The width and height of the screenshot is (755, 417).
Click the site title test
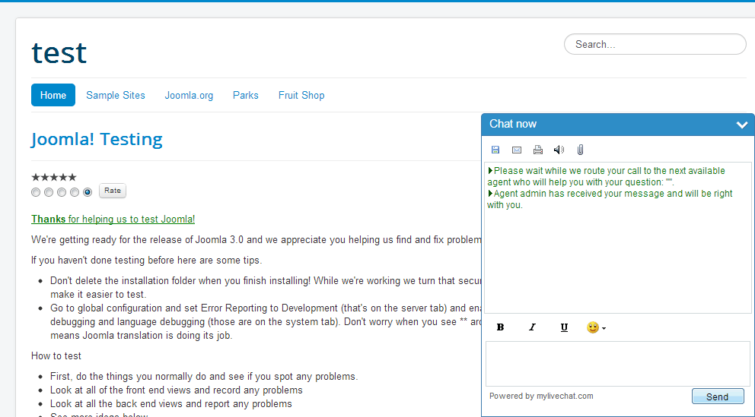point(59,52)
